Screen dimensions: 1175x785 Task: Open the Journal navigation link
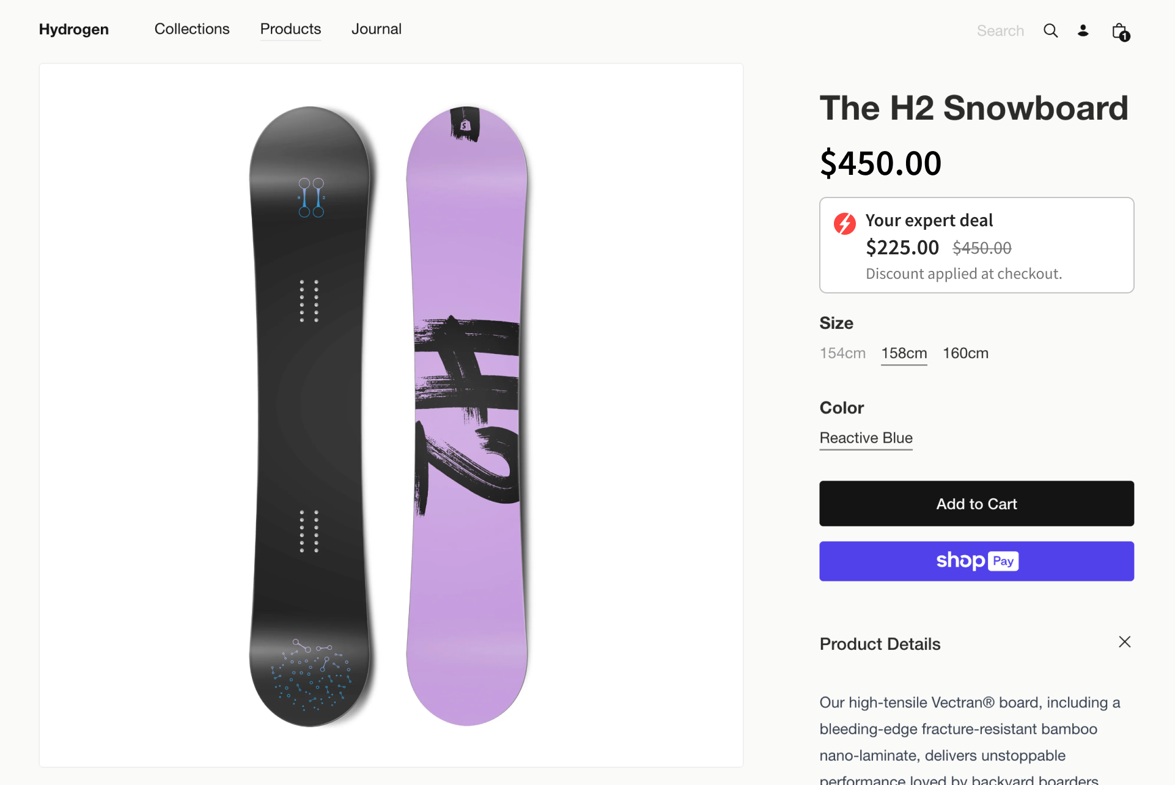(x=376, y=29)
